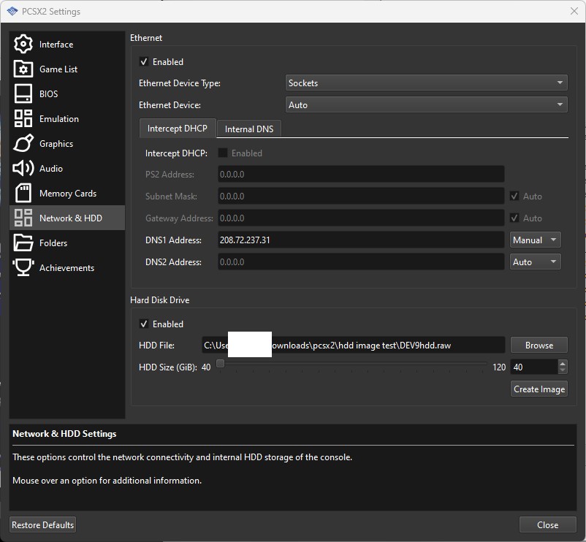The image size is (586, 542).
Task: Click the PCSX2 logo in title bar
Action: coord(12,11)
